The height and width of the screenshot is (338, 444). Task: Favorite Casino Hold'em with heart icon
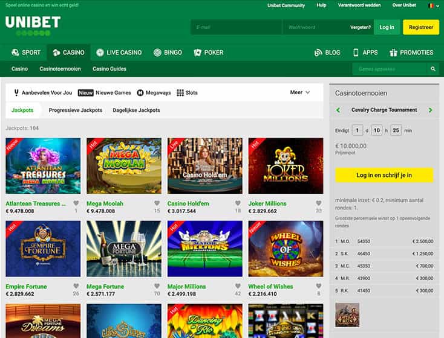[238, 203]
